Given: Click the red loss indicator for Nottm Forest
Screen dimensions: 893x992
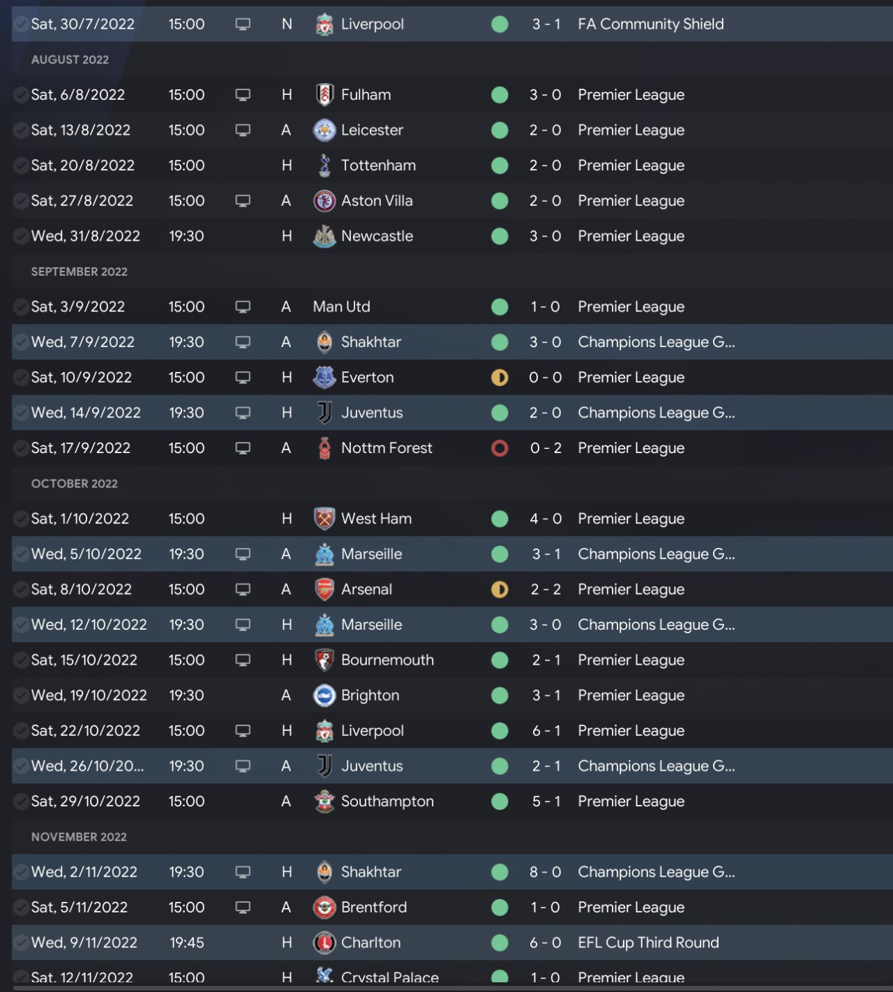Looking at the screenshot, I should coord(500,448).
